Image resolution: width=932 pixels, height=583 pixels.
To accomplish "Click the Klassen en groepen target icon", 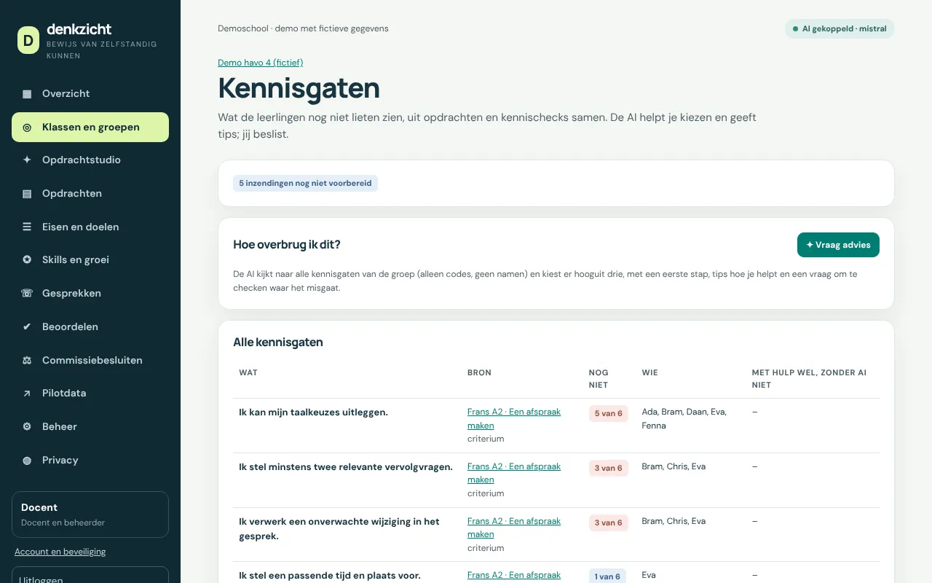I will point(27,128).
